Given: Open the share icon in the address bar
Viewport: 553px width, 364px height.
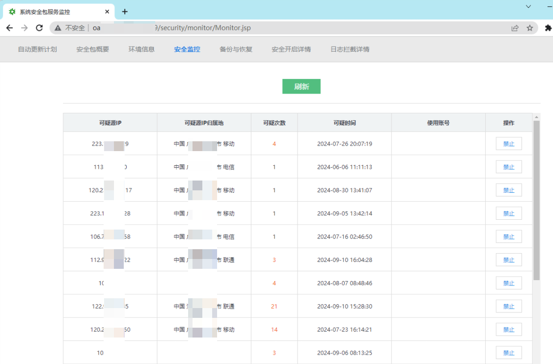Looking at the screenshot, I should 514,28.
